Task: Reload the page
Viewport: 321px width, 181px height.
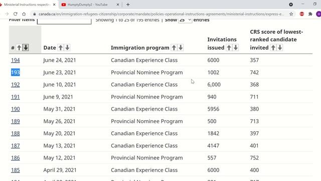Action: click(x=16, y=14)
